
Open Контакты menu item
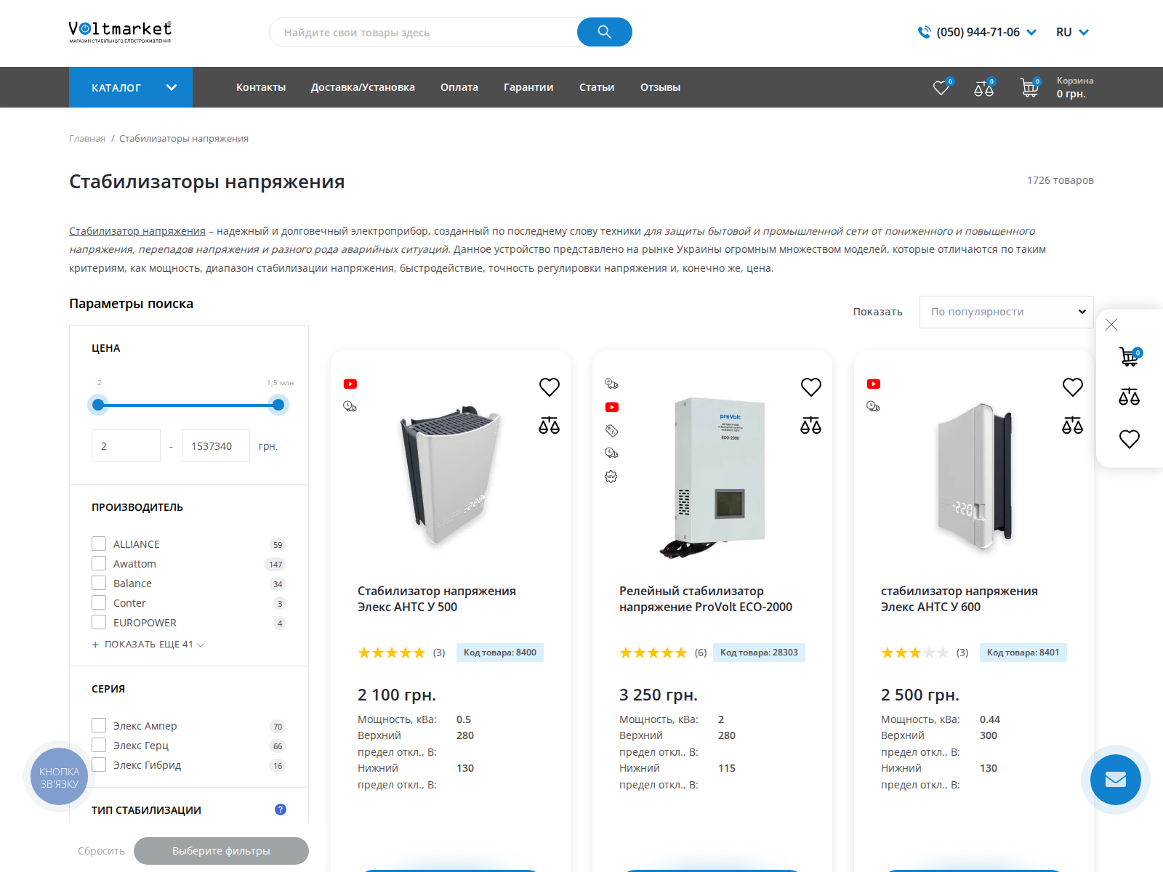point(261,87)
